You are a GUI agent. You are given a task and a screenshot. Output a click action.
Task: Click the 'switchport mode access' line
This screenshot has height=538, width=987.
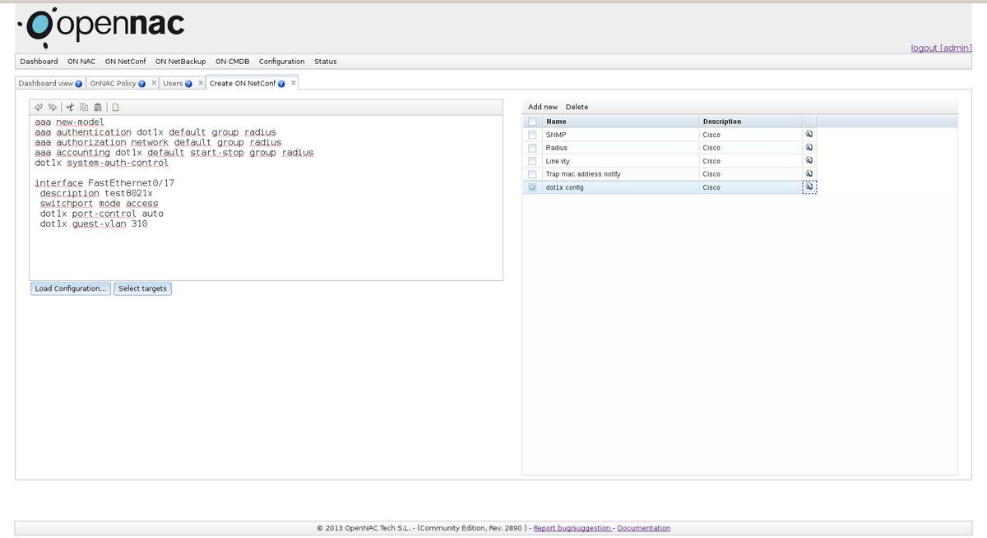pos(99,204)
